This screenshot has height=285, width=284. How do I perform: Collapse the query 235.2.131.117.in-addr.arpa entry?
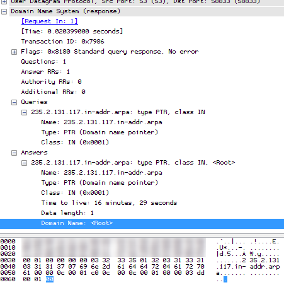coord(24,112)
